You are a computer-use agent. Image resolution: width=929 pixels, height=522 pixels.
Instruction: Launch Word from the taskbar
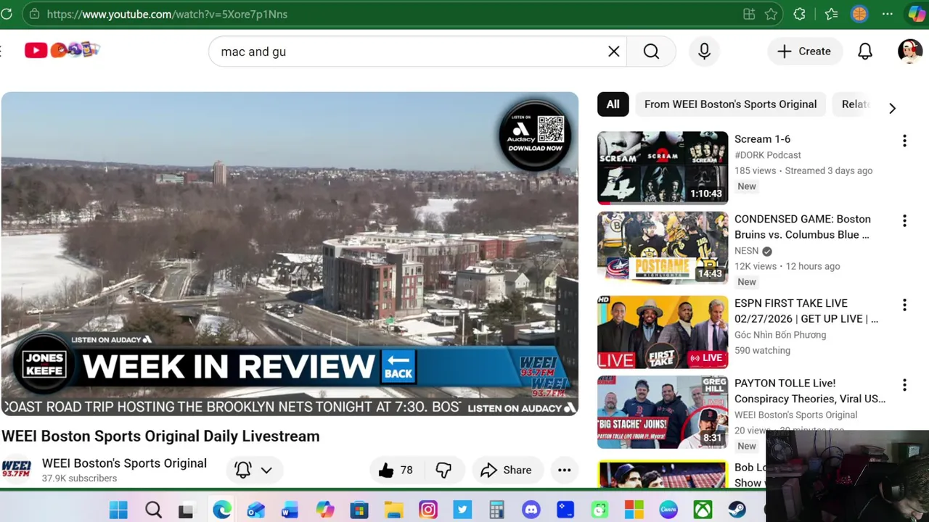290,510
